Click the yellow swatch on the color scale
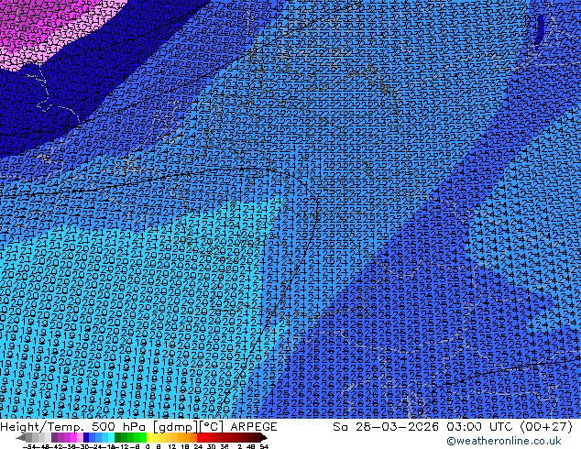The height and width of the screenshot is (449, 581). point(149,437)
